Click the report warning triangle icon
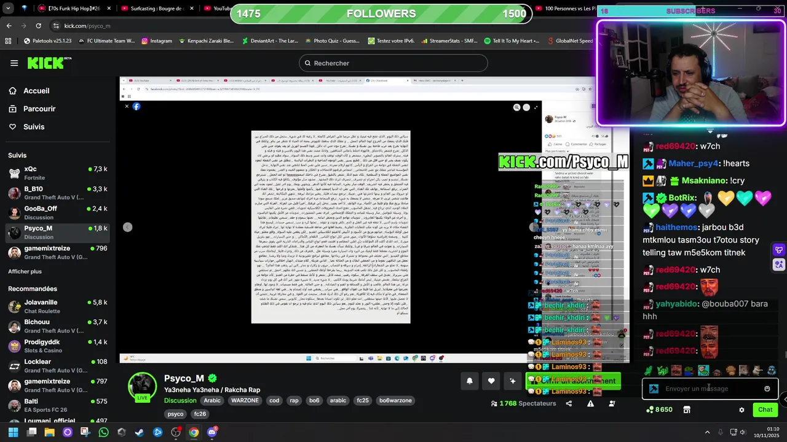 tap(590, 403)
